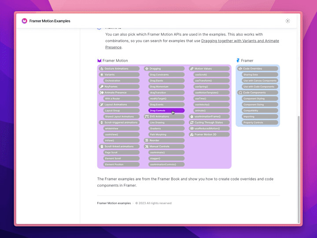Select the Path Morphing filter
317x238 pixels.
click(x=166, y=134)
